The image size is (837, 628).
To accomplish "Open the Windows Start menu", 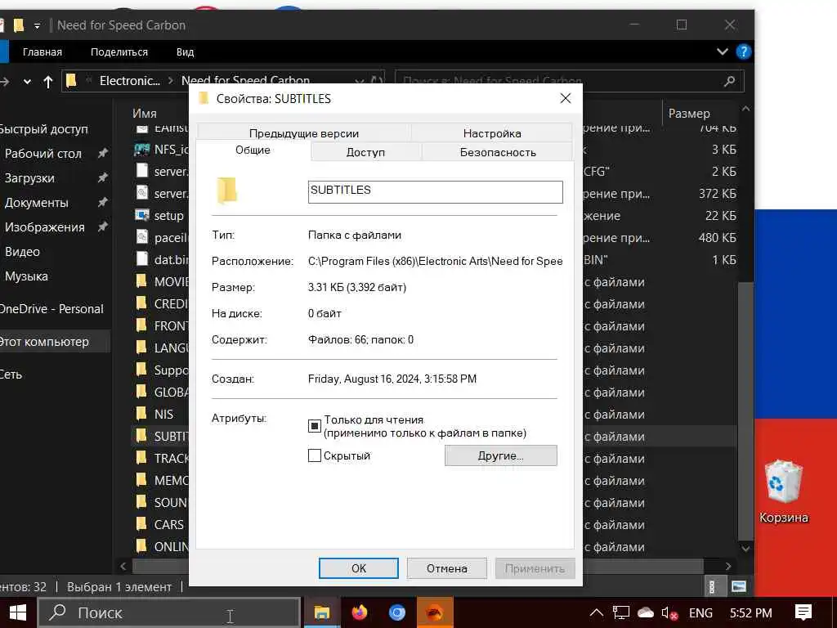I will point(18,612).
